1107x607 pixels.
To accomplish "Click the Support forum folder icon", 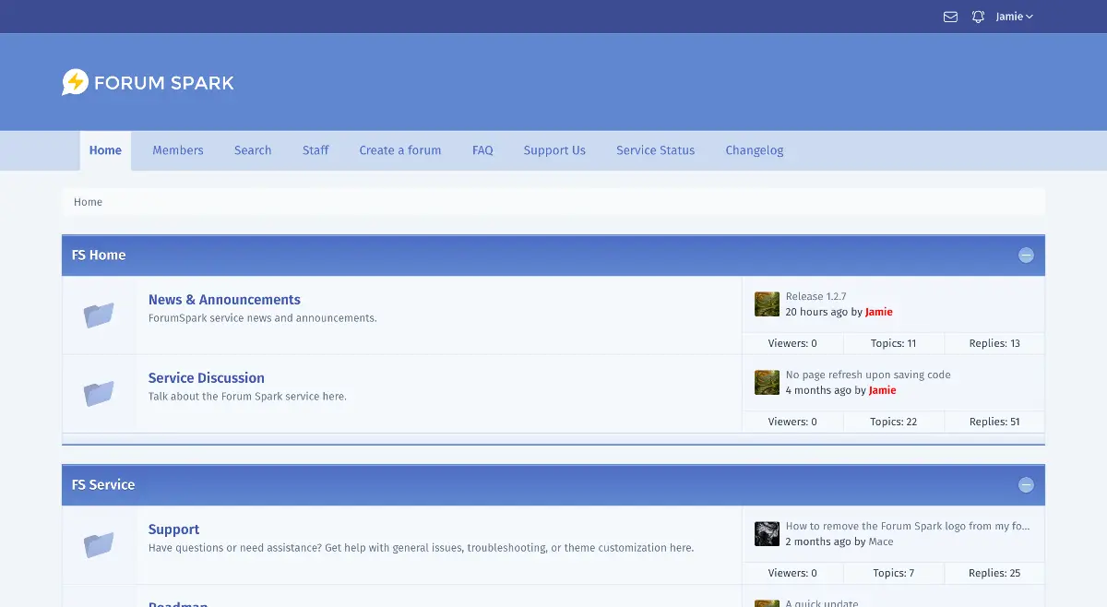I will (x=99, y=545).
